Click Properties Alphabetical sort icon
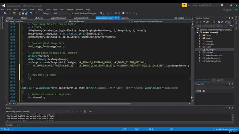Image resolution: width=239 pixels, height=134 pixels. tap(200, 91)
